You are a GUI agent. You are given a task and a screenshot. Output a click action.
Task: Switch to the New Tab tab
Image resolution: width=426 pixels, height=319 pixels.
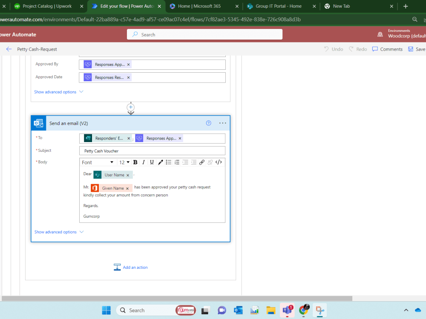(x=341, y=6)
